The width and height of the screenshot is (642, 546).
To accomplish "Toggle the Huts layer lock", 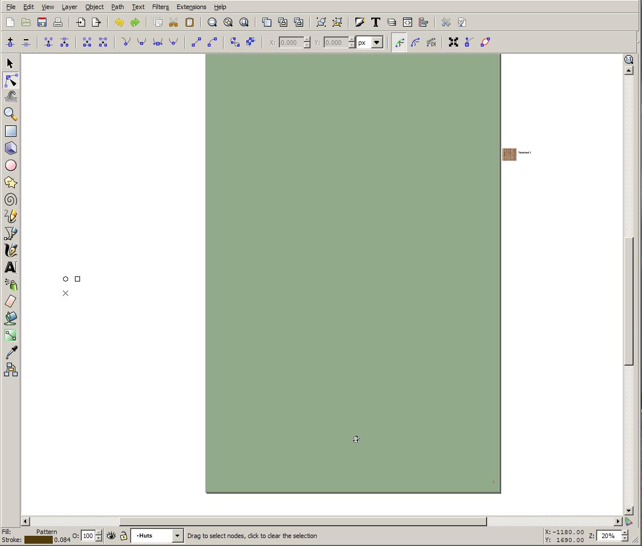I will 123,536.
